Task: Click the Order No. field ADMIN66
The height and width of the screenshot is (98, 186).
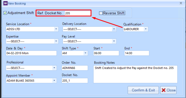Action: 75,68
